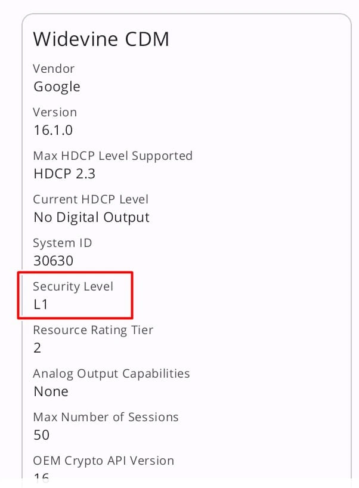Image resolution: width=359 pixels, height=488 pixels.
Task: Tap the L1 security level value
Action: (41, 304)
